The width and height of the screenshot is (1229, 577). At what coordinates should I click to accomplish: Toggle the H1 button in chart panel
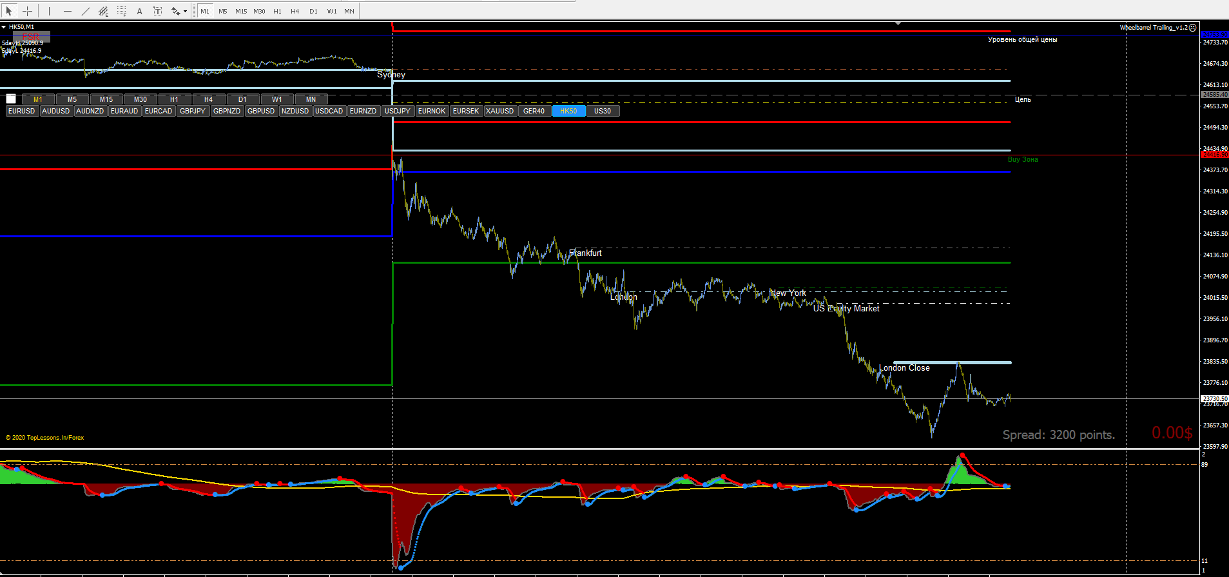[174, 99]
